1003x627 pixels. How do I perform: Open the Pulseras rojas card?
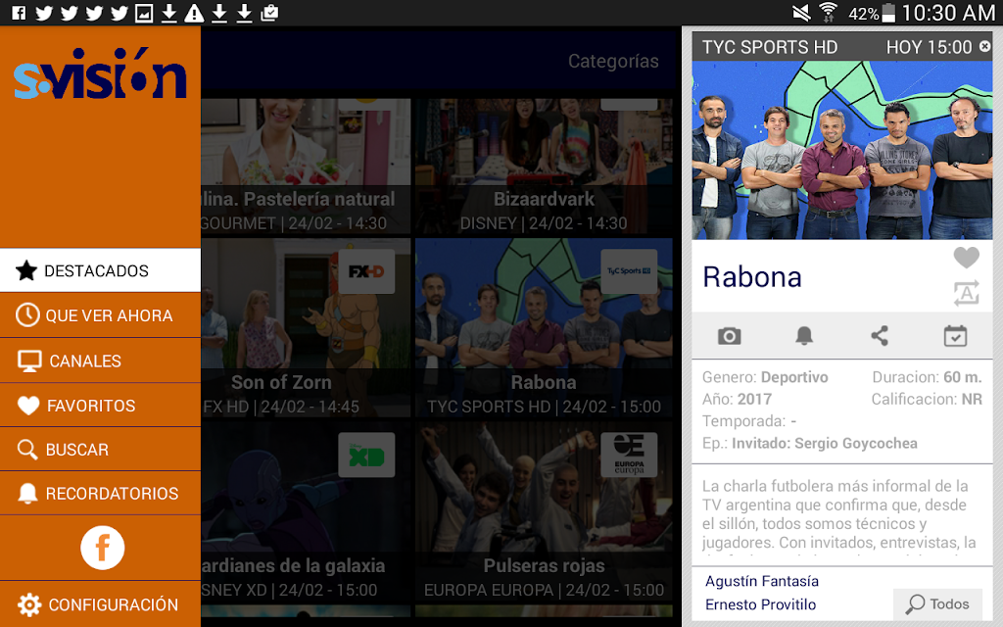coord(544,511)
